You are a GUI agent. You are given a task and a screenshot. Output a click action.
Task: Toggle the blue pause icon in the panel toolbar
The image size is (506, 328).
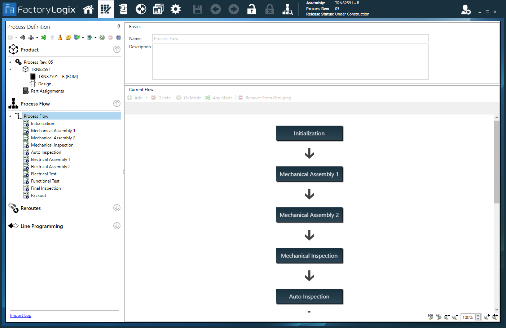[x=118, y=37]
